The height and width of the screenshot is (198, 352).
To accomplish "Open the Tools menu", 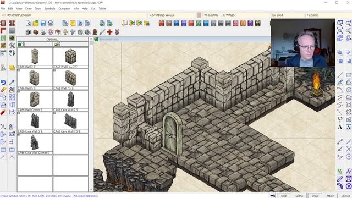I will coord(38,9).
